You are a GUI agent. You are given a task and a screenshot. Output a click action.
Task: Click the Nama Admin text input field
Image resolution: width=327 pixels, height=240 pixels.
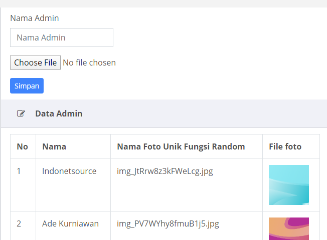click(x=62, y=37)
